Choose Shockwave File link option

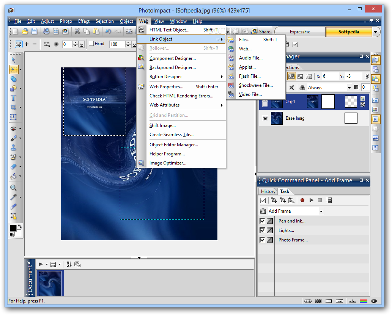(x=256, y=85)
